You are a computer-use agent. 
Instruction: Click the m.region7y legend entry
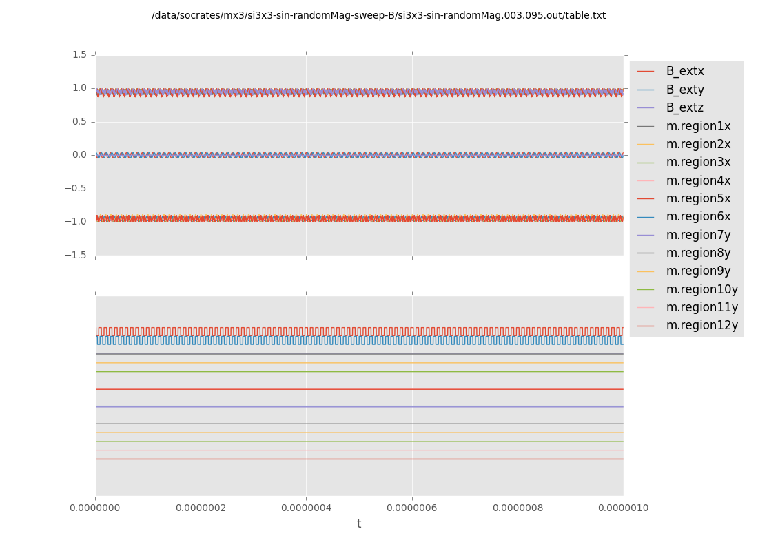[x=698, y=235]
